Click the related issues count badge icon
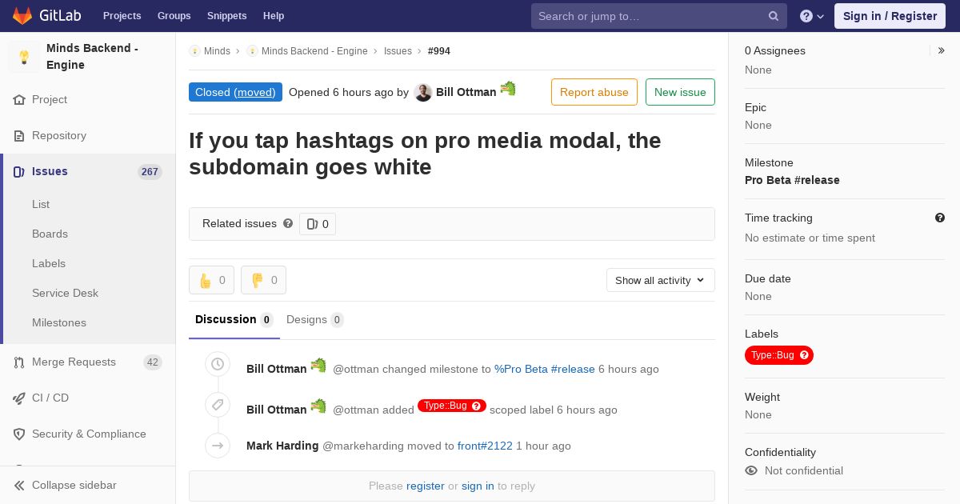 click(x=318, y=224)
